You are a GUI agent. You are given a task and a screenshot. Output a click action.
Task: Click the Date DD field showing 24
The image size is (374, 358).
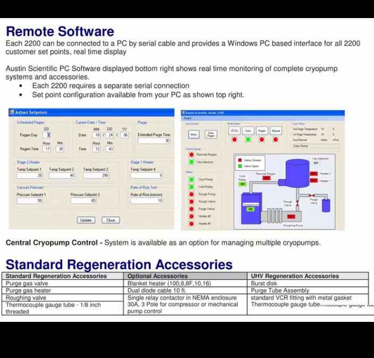pos(110,135)
